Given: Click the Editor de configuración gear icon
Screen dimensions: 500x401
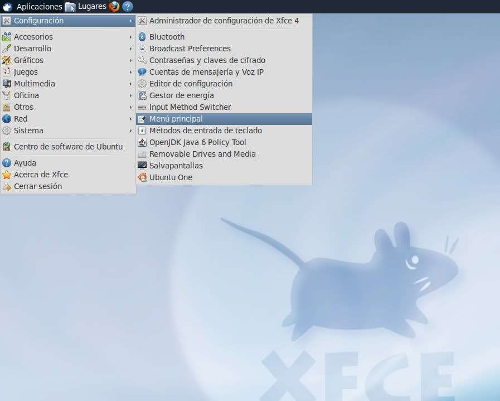Looking at the screenshot, I should coord(142,84).
